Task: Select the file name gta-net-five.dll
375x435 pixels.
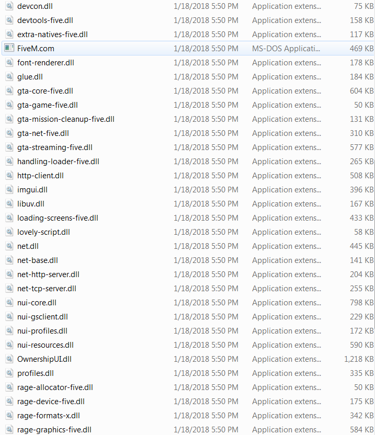Action: click(x=43, y=133)
